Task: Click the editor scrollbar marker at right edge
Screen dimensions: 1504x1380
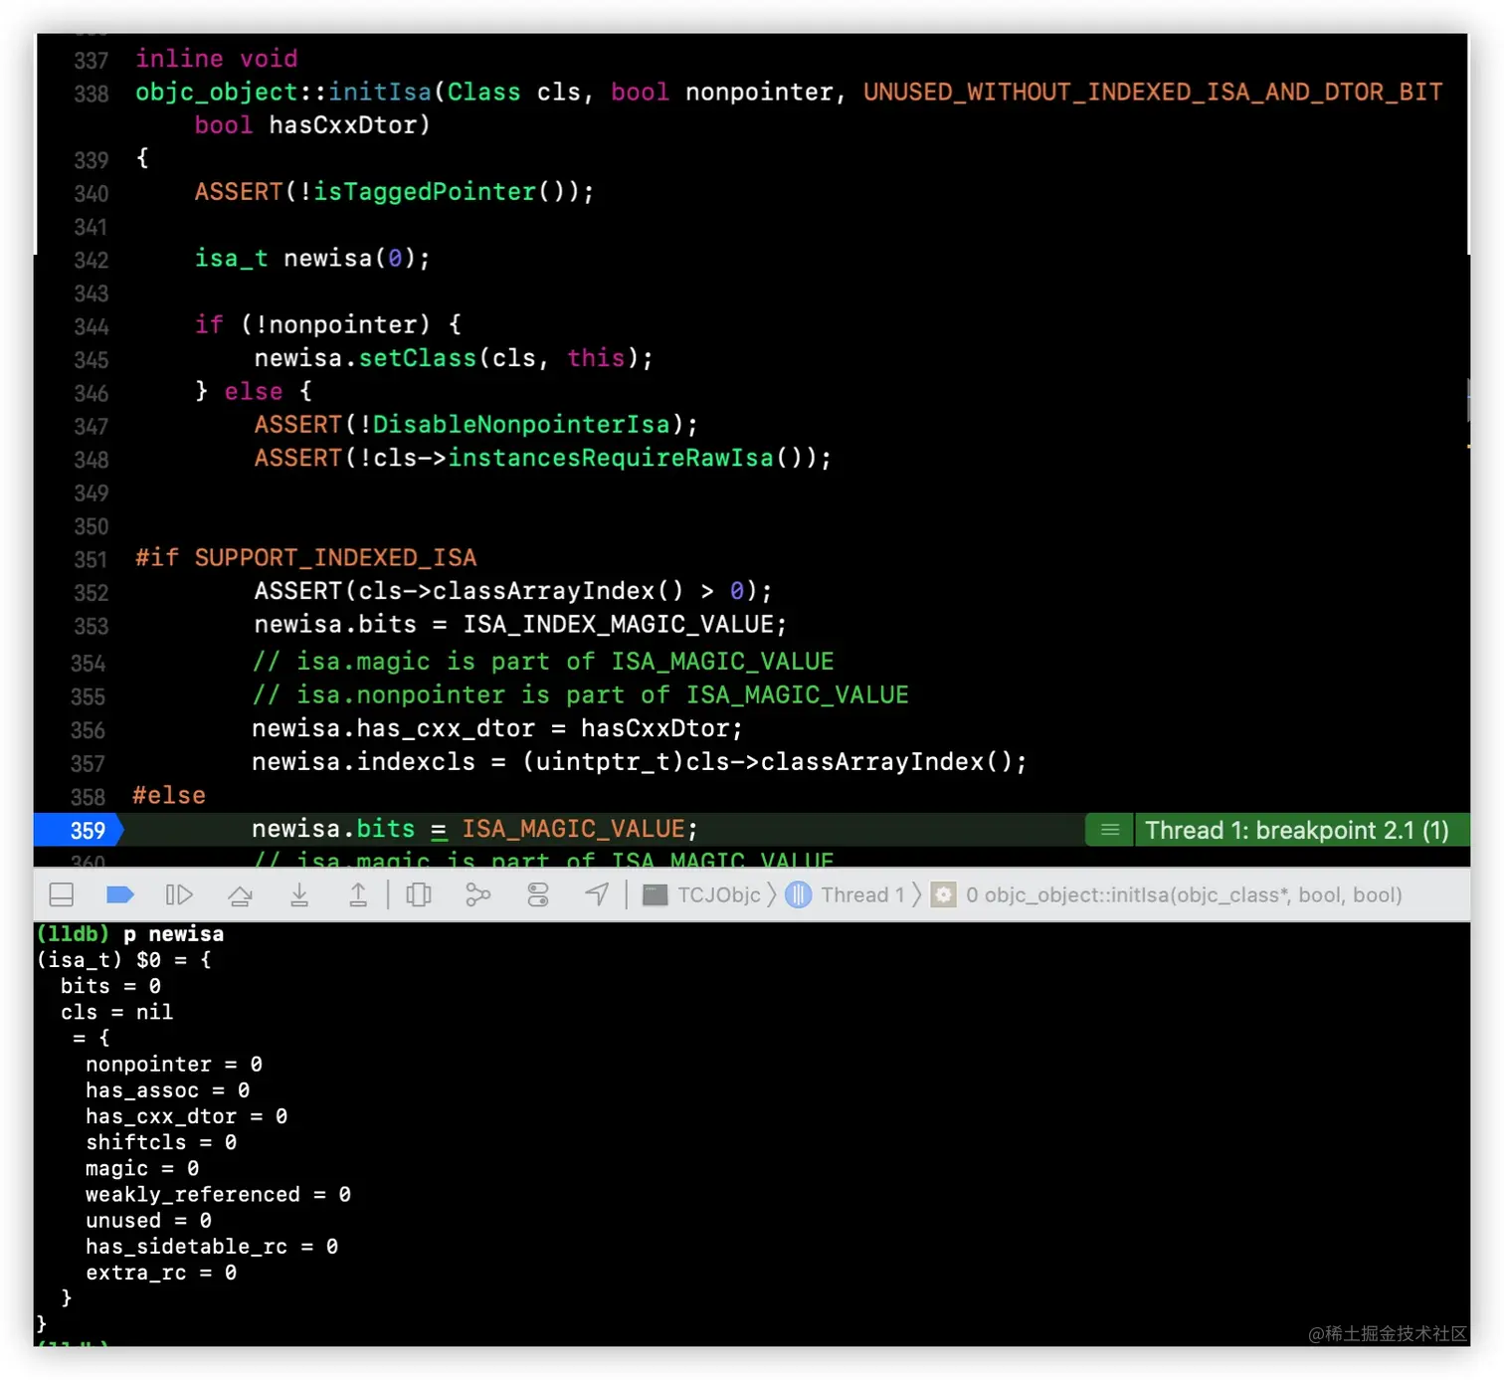Action: 1468,401
